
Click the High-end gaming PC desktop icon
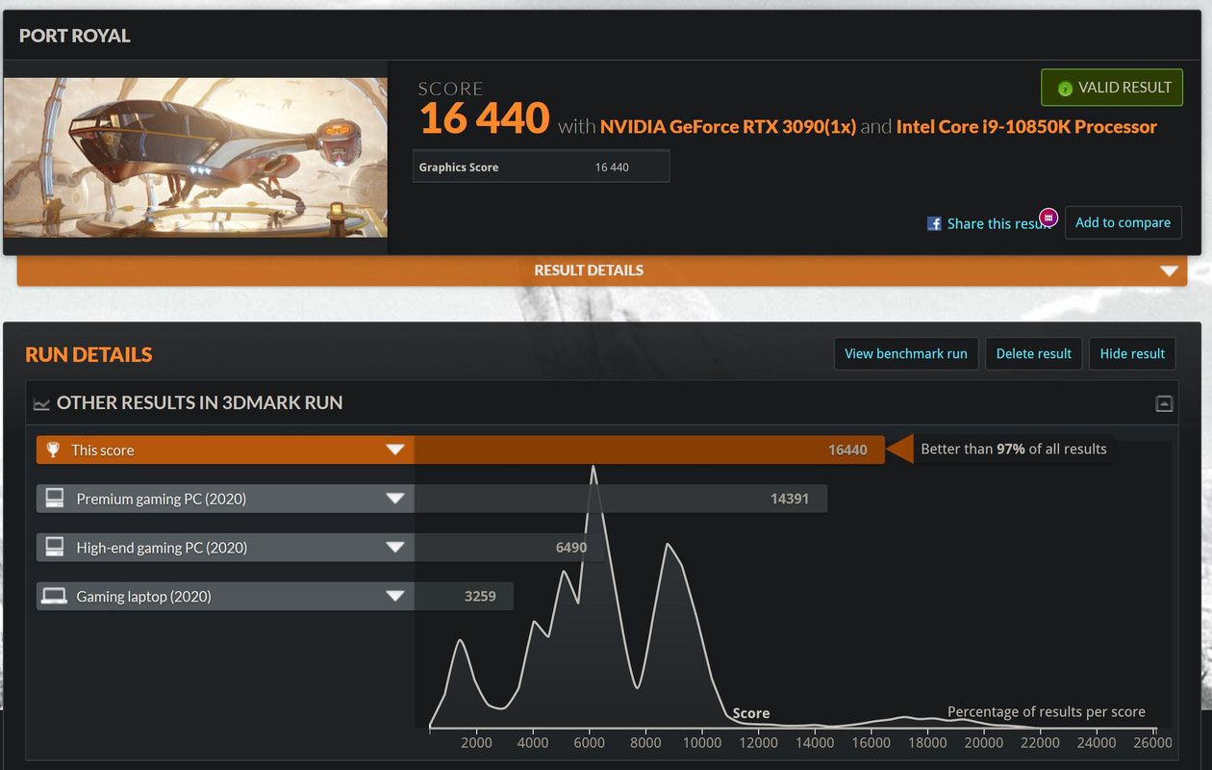tap(55, 548)
